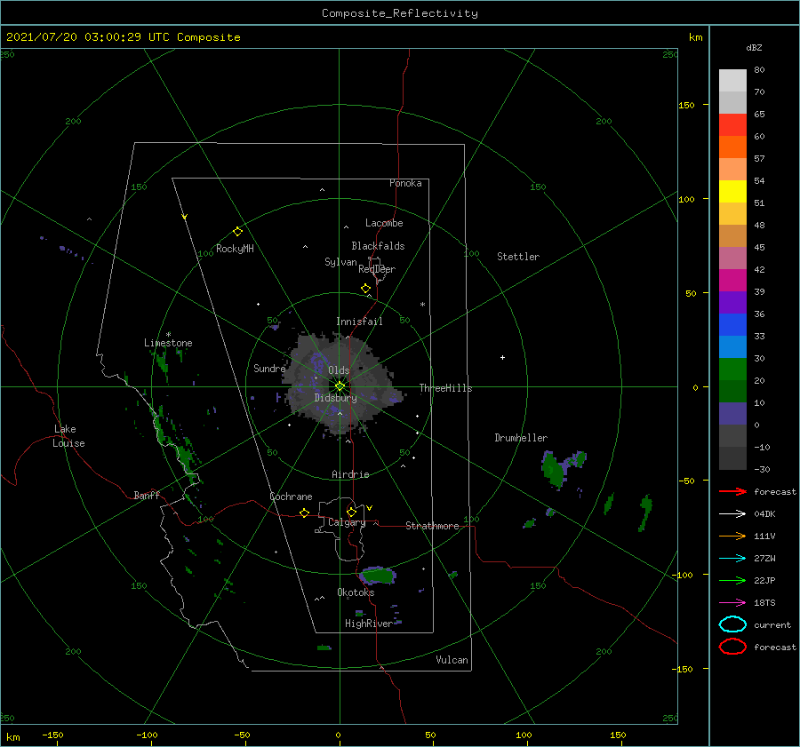Viewport: 800px width, 747px height.
Task: Click the Stettler city label
Action: point(518,257)
